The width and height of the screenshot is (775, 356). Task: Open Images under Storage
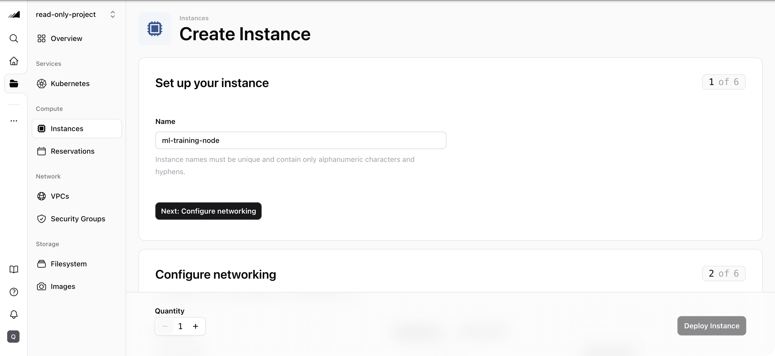(77, 287)
